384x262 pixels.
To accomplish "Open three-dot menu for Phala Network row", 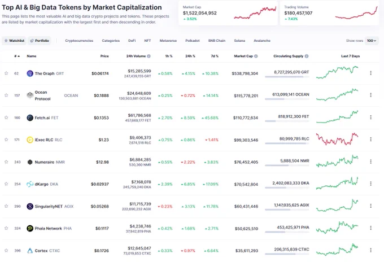I will (371, 228).
